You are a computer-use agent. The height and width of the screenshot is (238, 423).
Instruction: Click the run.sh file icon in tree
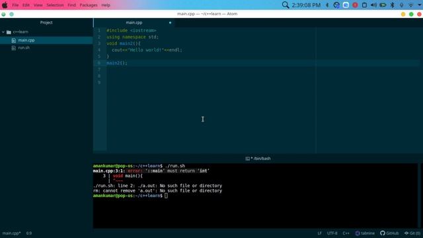[x=14, y=48]
